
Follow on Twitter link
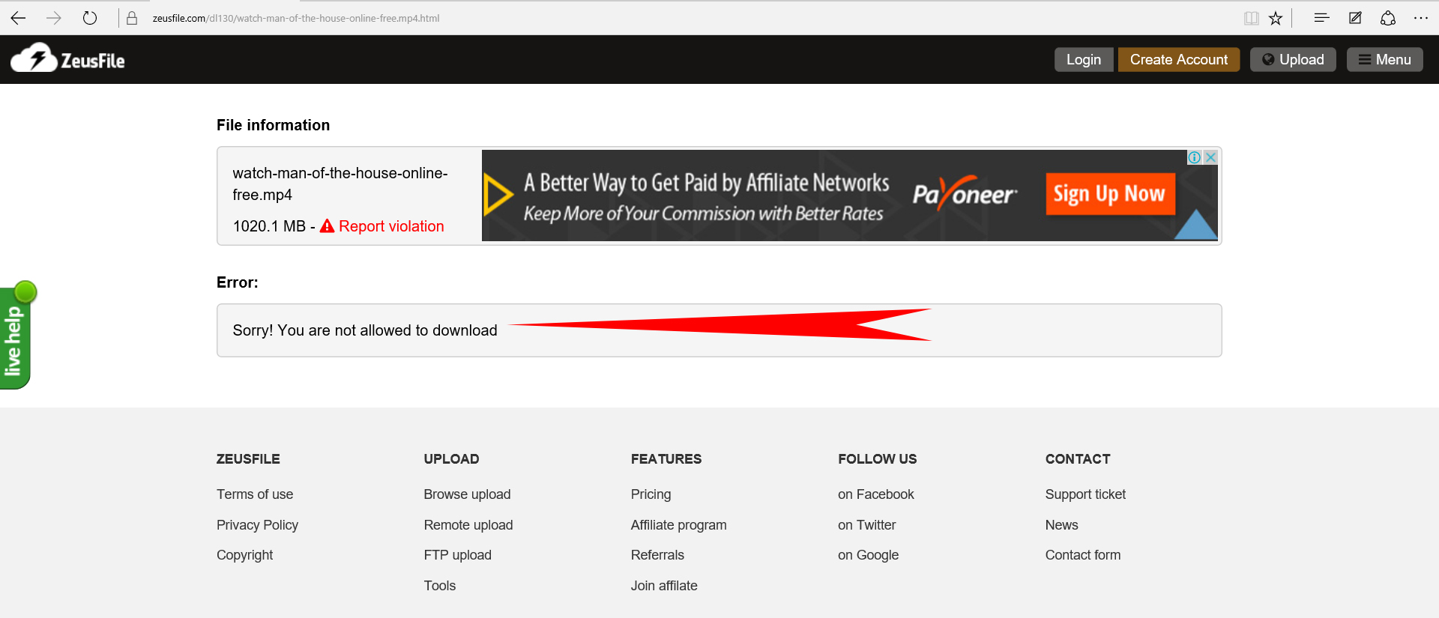coord(866,525)
